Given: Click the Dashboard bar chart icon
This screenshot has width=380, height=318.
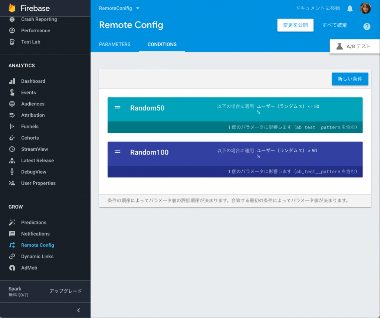Looking at the screenshot, I should (x=12, y=81).
